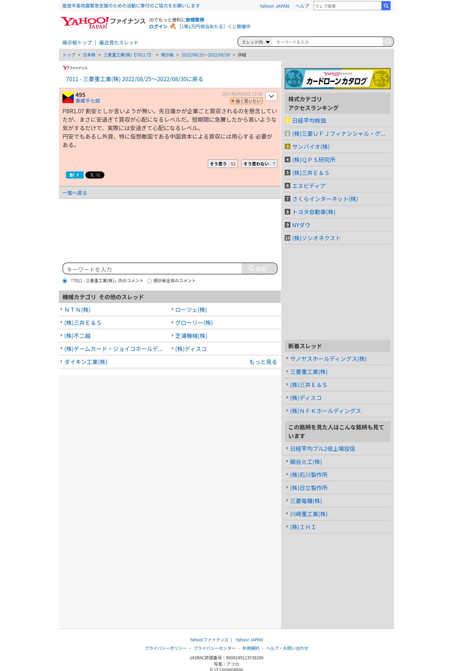The image size is (453, 671).
Task: Click the そう思わない disagree button
Action: tap(259, 164)
